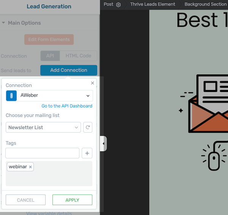Collapse the sidebar with arrow handle
The image size is (228, 215).
point(103,144)
